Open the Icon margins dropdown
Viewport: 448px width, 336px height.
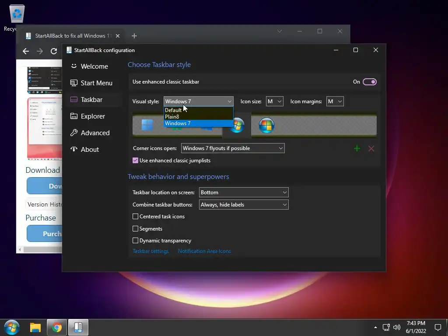(335, 101)
